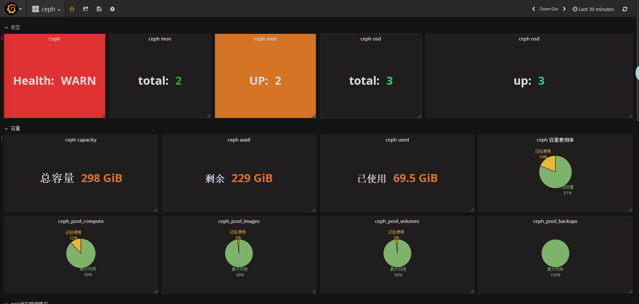Click the Zoom Out button
Screen dimensions: 639x304
coord(549,9)
